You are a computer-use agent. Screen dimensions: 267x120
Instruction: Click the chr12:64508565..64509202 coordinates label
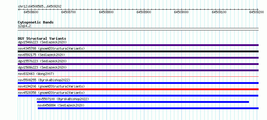point(40,7)
